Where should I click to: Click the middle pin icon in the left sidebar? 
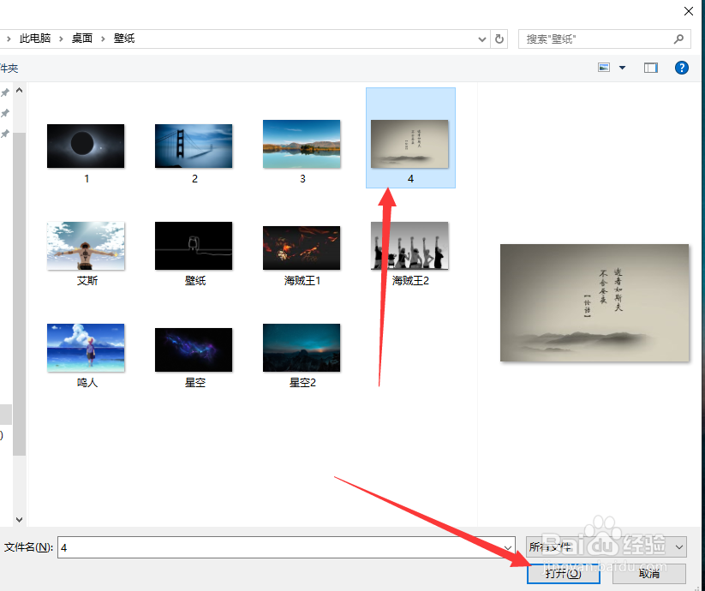(x=4, y=113)
